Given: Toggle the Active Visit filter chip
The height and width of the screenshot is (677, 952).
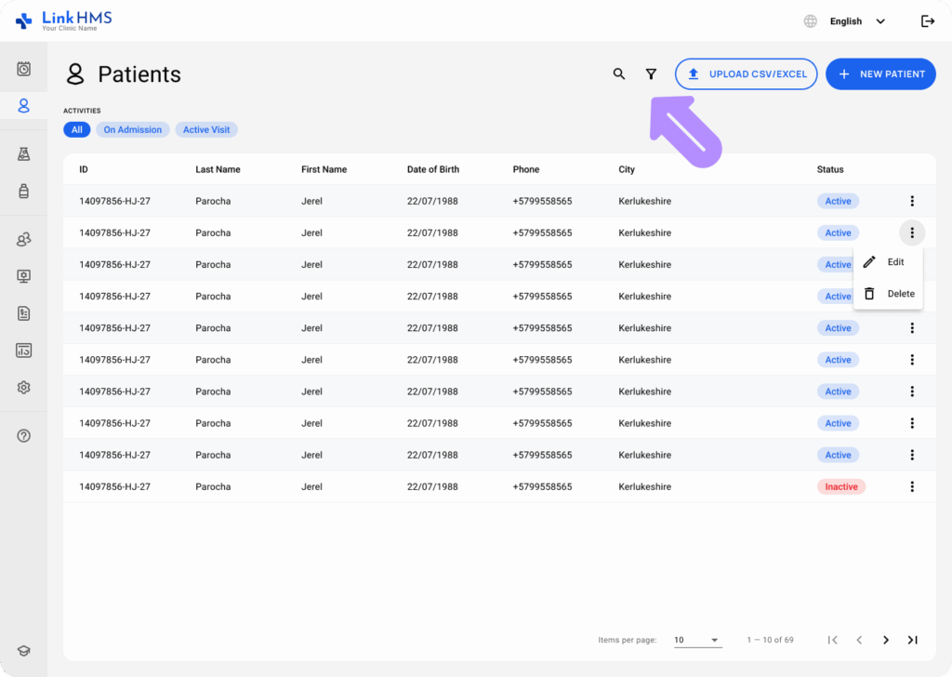Looking at the screenshot, I should pyautogui.click(x=206, y=130).
